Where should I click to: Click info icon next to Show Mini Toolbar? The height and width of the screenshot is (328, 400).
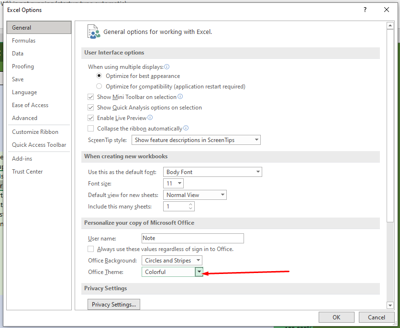pos(180,97)
